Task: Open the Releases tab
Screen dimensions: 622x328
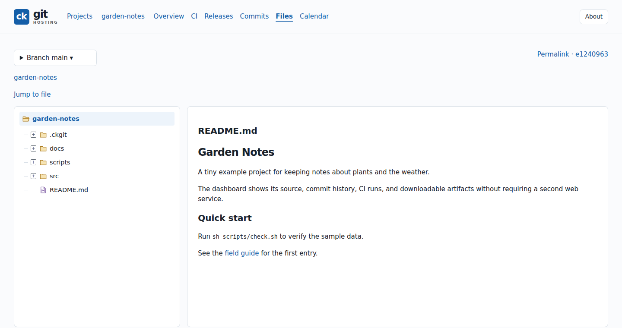Action: click(x=219, y=16)
